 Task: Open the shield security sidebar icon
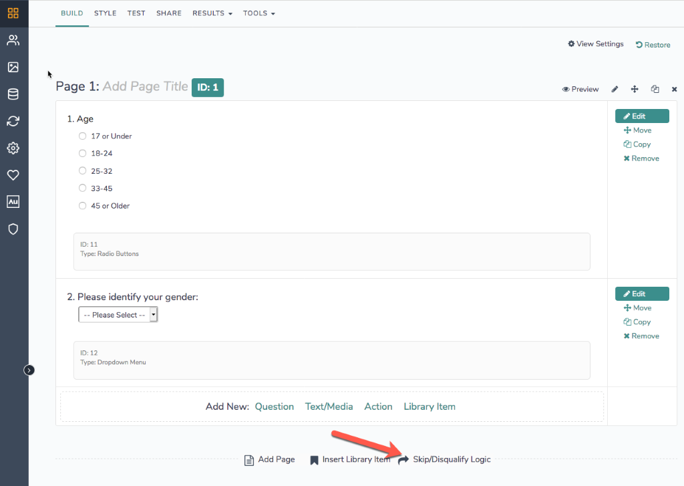[x=13, y=229]
